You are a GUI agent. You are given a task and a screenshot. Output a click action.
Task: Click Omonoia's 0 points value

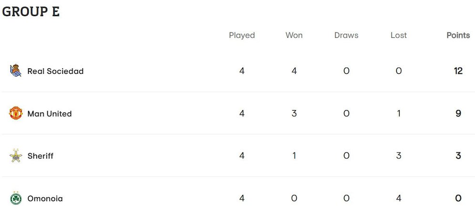coord(458,198)
